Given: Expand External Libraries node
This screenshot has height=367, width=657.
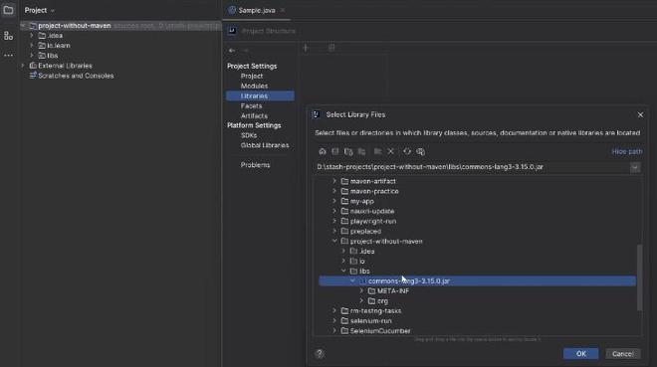Looking at the screenshot, I should click(23, 66).
